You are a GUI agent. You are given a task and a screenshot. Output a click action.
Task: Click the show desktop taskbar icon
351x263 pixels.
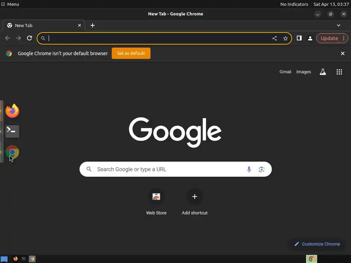[x=4, y=259]
